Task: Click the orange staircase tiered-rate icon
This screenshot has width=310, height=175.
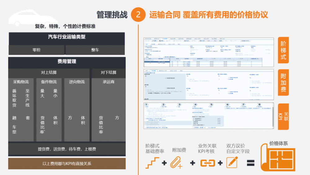Action: coord(152,163)
